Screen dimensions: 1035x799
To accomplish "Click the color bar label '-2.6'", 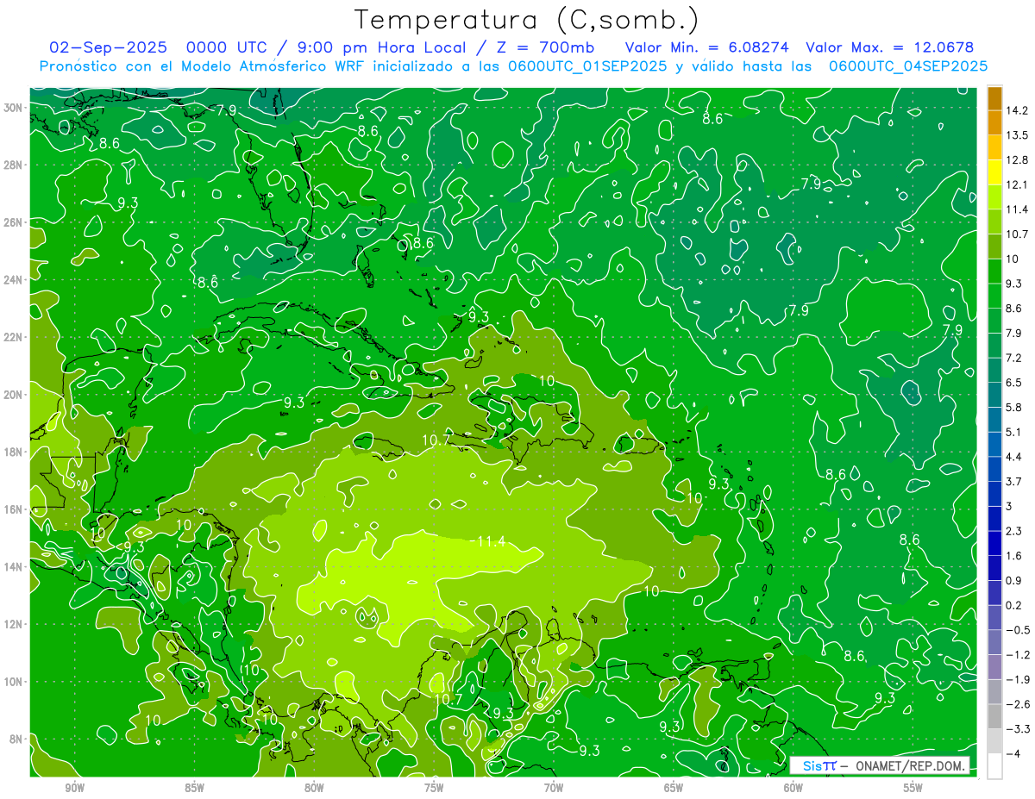I will pyautogui.click(x=1018, y=704).
